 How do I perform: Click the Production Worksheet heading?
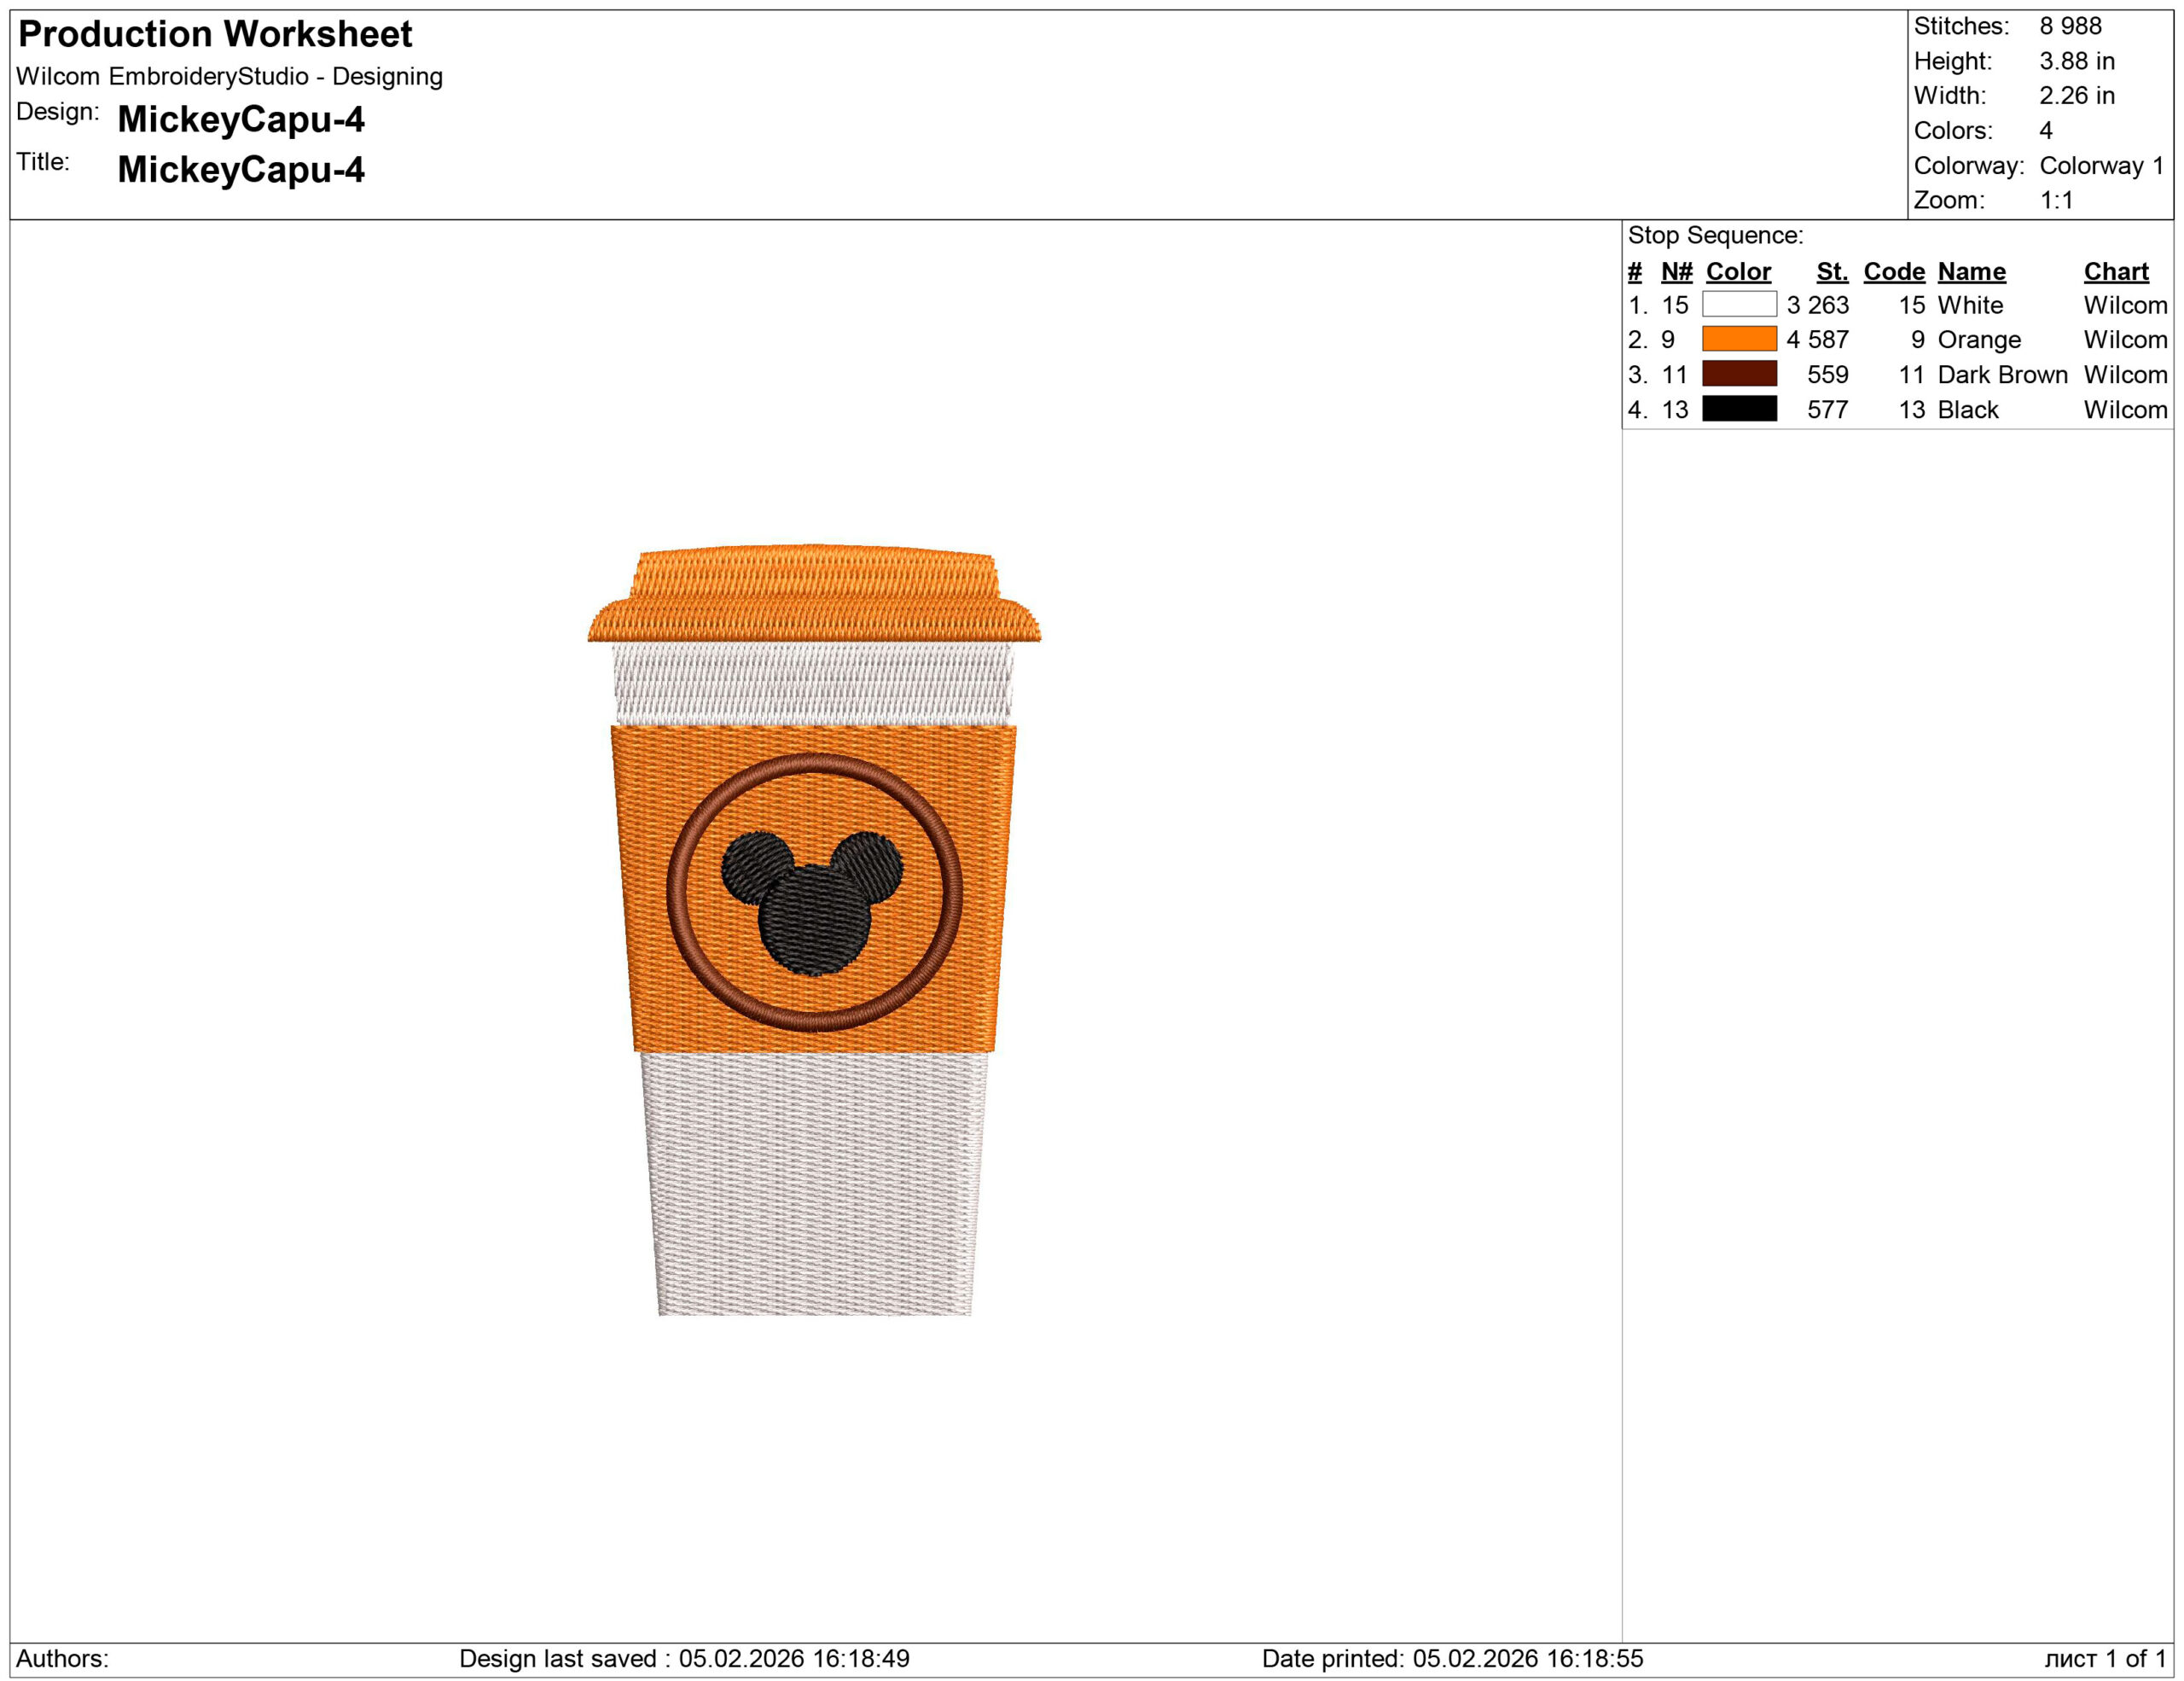(x=215, y=34)
